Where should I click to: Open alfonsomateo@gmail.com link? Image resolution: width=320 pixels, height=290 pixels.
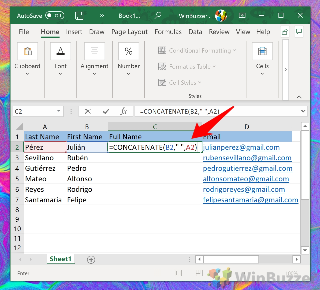[x=246, y=179]
